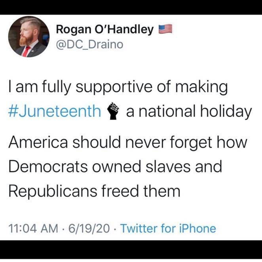Click the 11:04 AM timestamp

(x=33, y=228)
